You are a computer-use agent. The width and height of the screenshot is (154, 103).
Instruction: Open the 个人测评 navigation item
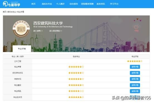pyautogui.click(x=60, y=4)
